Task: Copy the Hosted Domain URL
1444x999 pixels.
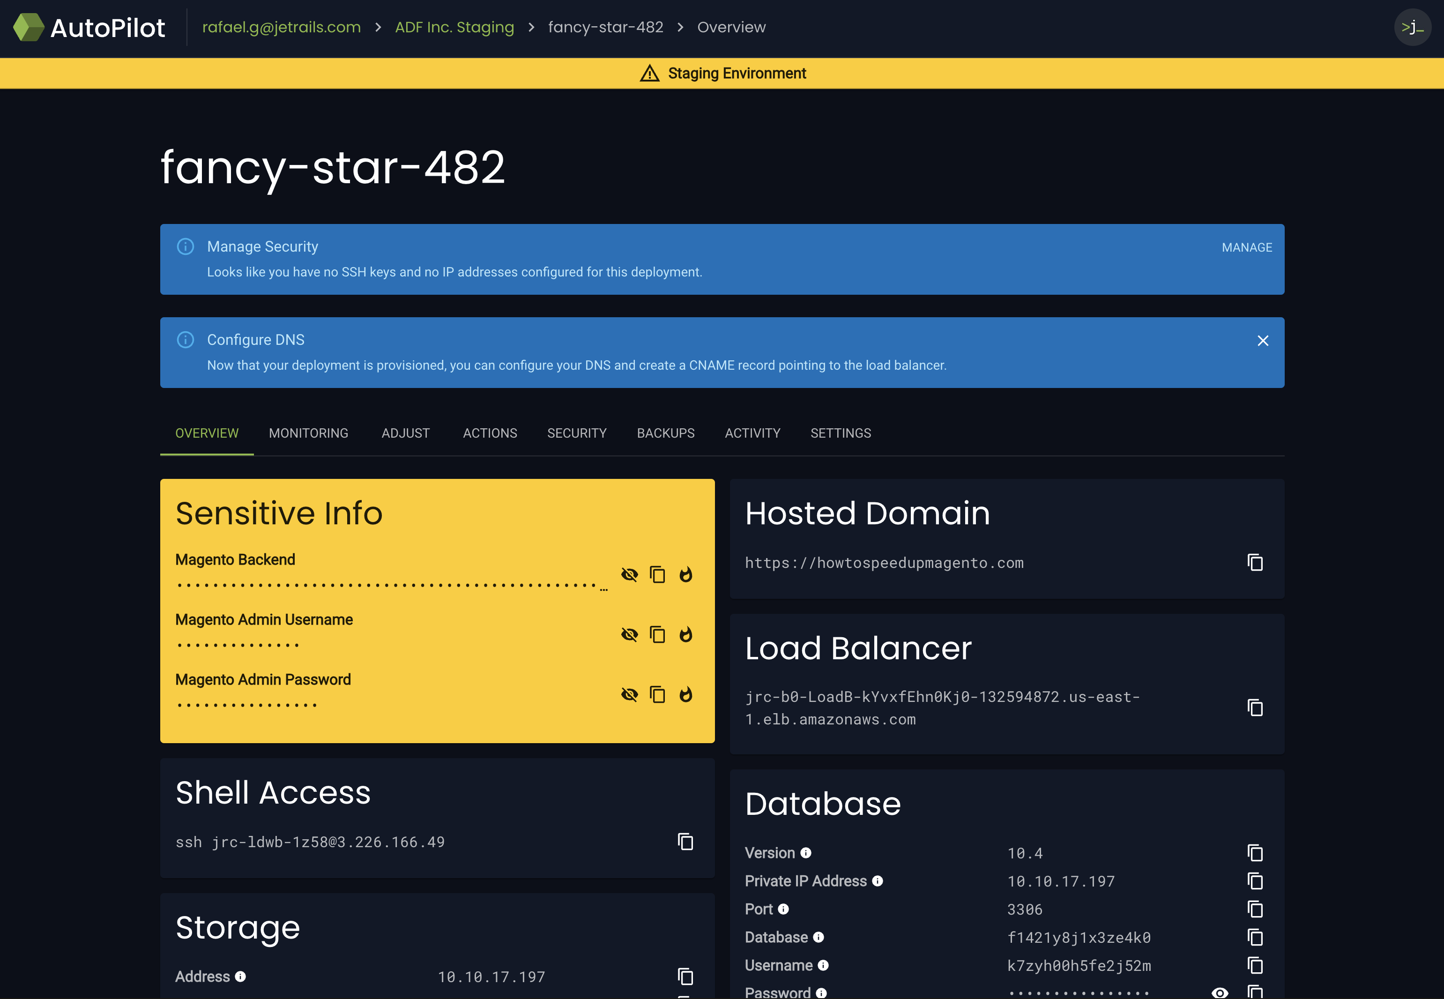Action: [1254, 562]
